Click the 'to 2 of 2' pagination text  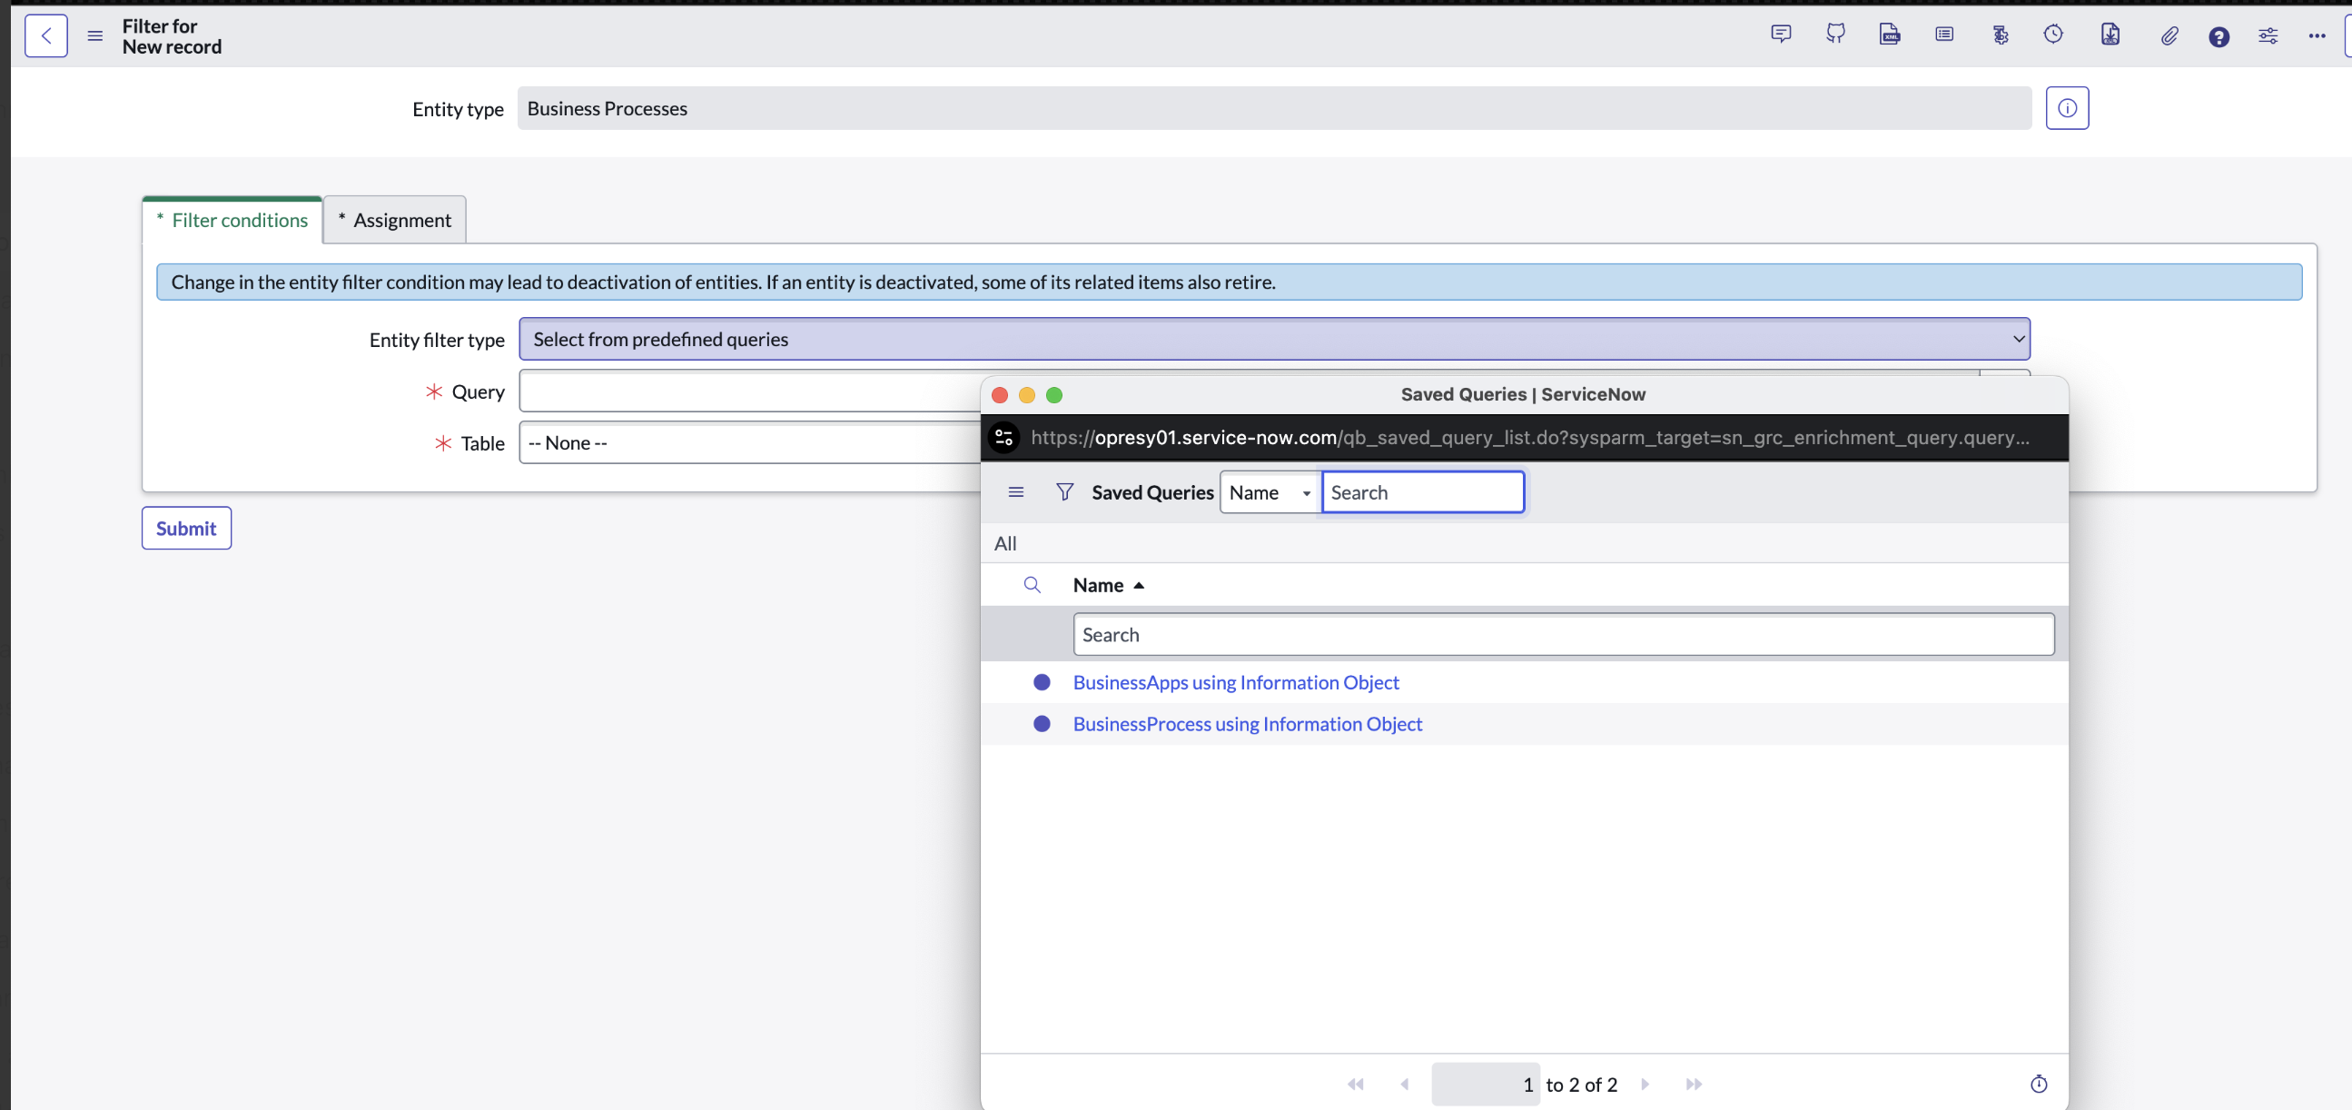pos(1581,1085)
